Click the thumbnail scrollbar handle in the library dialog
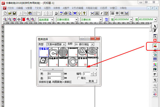160x107 pixels. pyautogui.click(x=53, y=70)
